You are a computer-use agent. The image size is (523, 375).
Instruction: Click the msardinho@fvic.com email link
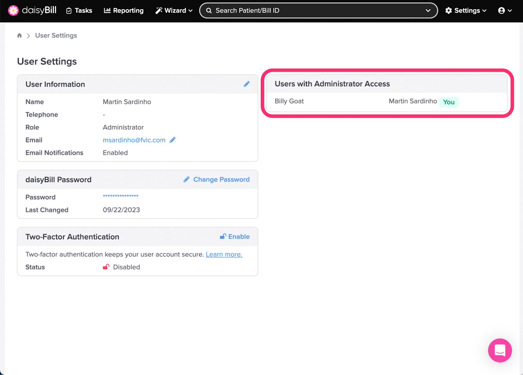(134, 140)
